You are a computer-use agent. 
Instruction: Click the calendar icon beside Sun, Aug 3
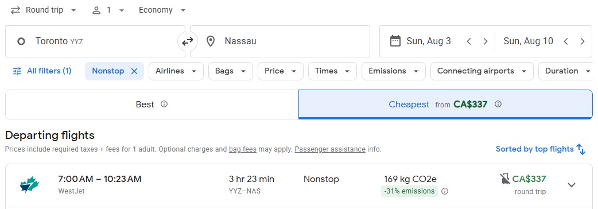(x=395, y=41)
